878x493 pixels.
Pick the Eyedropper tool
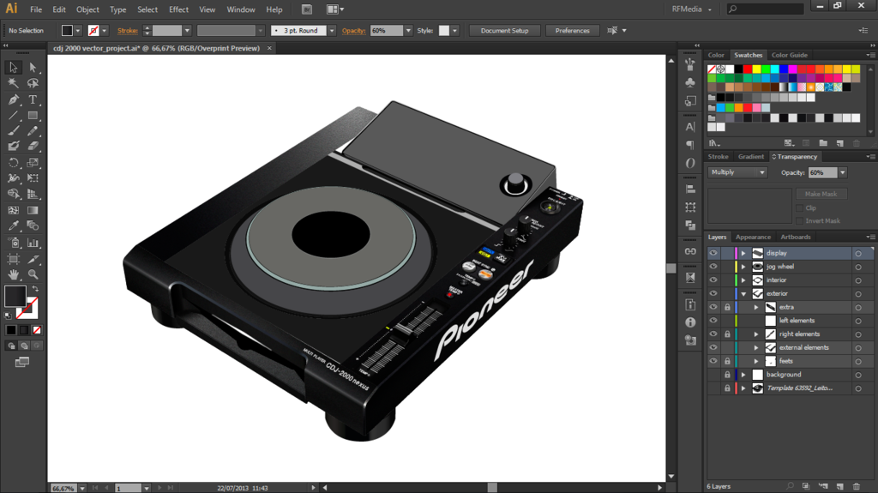pyautogui.click(x=14, y=226)
